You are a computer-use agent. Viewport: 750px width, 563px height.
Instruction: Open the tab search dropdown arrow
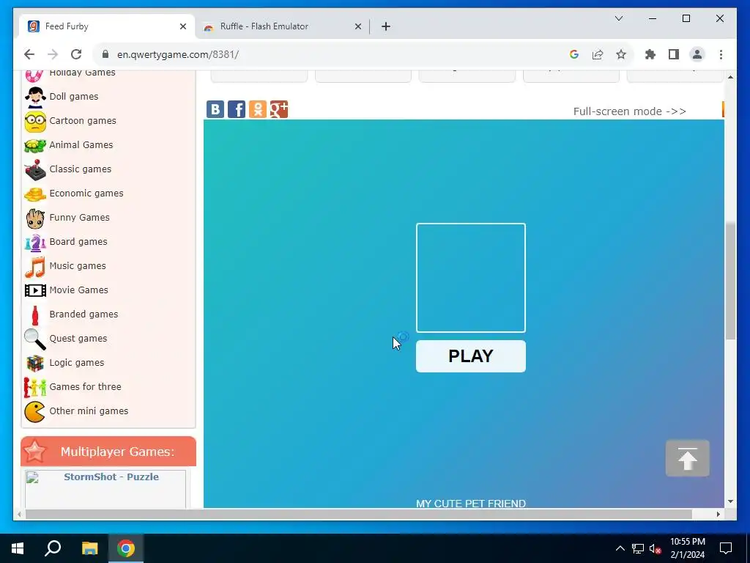618,18
